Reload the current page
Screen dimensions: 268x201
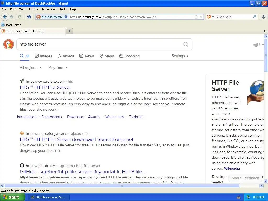pyautogui.click(x=20, y=17)
